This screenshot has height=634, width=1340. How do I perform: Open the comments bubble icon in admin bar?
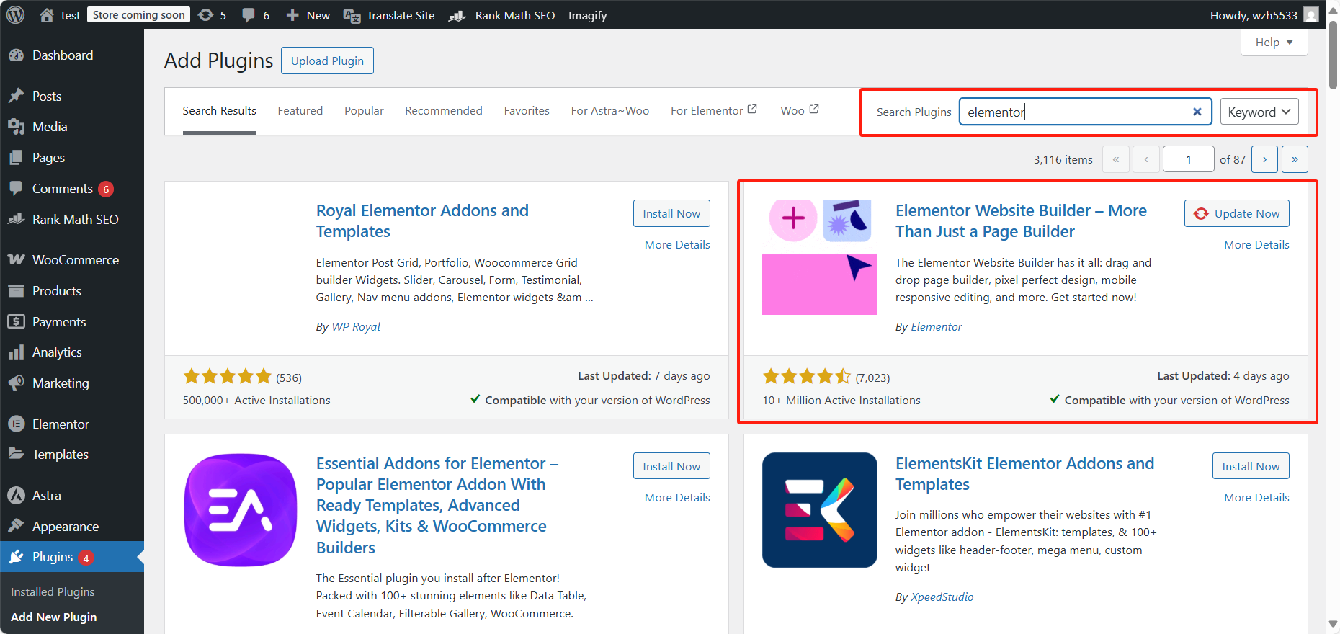pos(249,15)
